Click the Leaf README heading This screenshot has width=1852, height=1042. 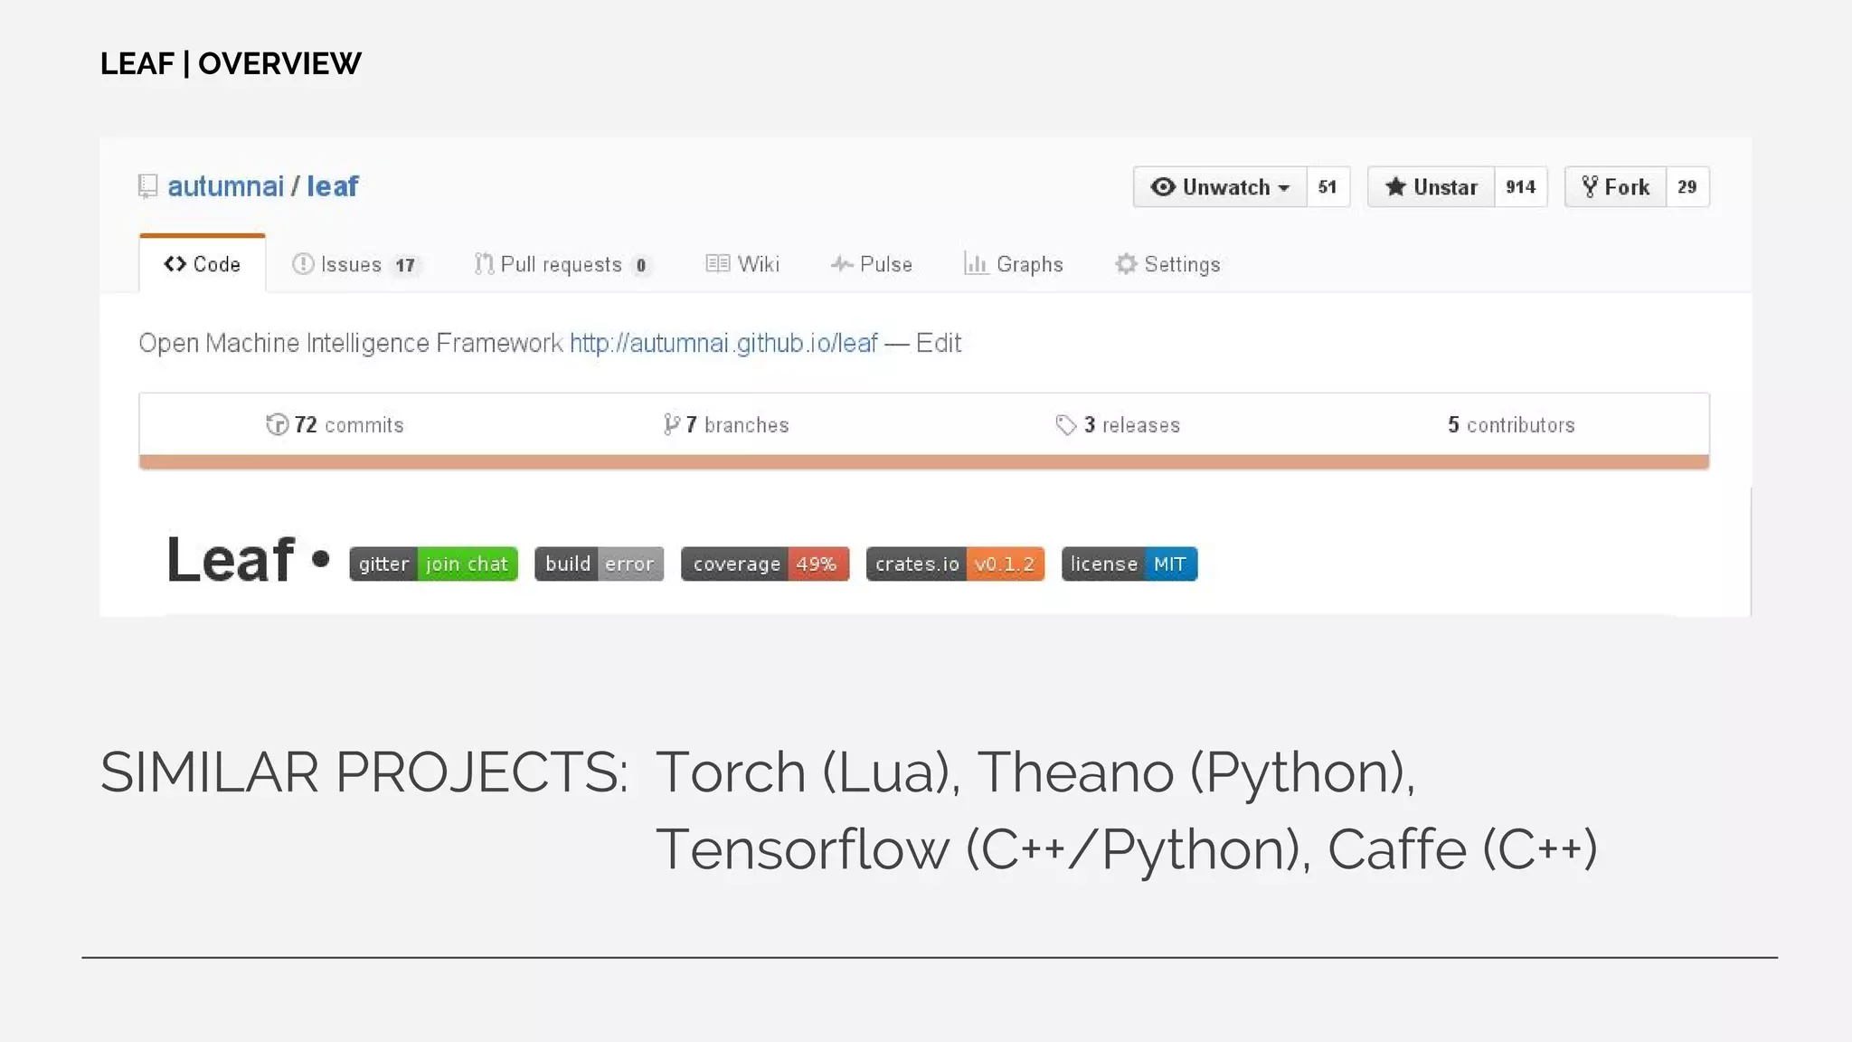(231, 559)
